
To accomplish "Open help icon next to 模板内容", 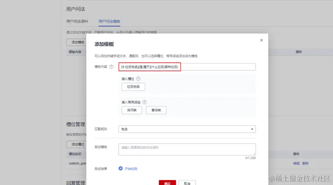I will 111,67.
